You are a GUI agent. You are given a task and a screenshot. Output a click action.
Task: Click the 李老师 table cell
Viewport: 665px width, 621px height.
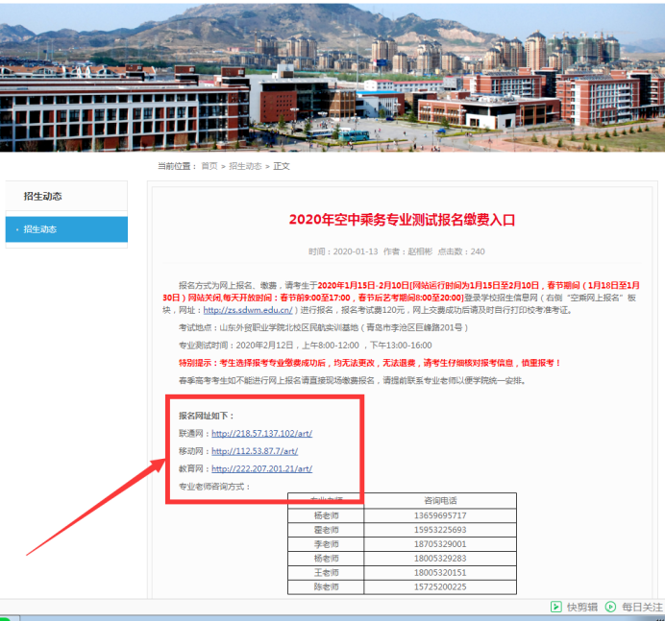coord(326,544)
